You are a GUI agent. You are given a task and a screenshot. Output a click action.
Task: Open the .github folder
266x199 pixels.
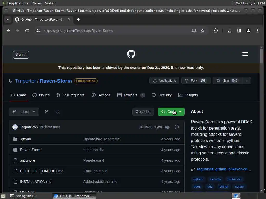pos(25,139)
